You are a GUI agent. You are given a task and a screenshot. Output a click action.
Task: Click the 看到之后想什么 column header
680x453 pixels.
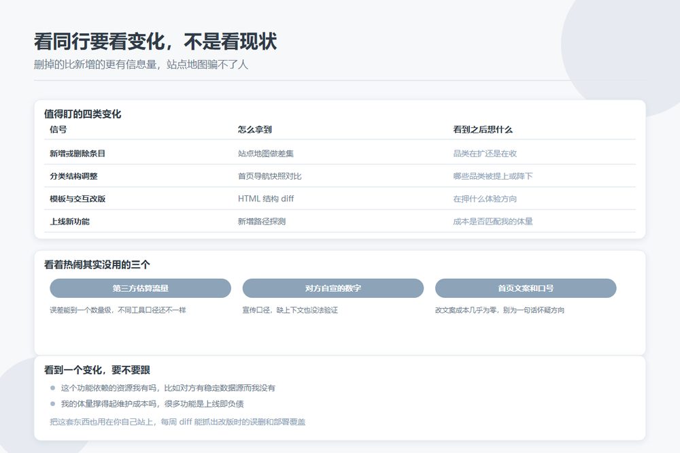[483, 129]
